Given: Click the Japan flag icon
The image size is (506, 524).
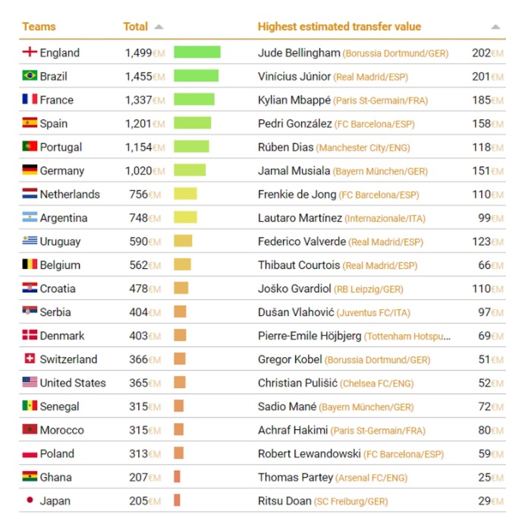Looking at the screenshot, I should tap(30, 500).
